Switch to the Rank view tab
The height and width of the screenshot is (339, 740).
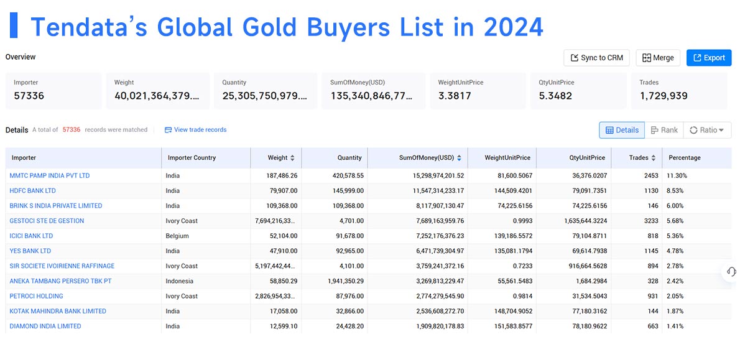[664, 130]
